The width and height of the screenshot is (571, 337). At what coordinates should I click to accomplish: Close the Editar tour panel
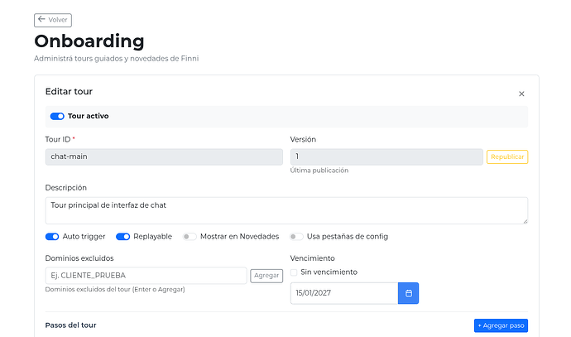[x=521, y=94]
